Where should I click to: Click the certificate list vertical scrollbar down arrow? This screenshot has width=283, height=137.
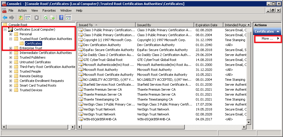[249, 122]
